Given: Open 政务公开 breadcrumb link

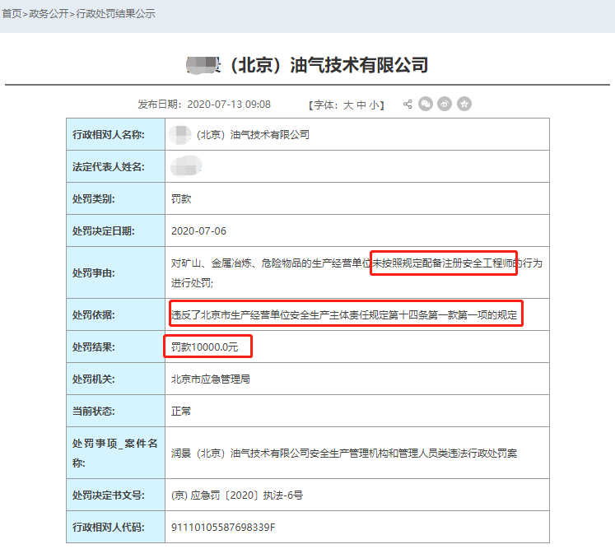Looking at the screenshot, I should click(x=49, y=14).
